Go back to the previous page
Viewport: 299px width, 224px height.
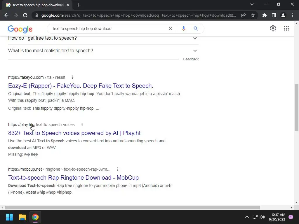tap(6, 15)
